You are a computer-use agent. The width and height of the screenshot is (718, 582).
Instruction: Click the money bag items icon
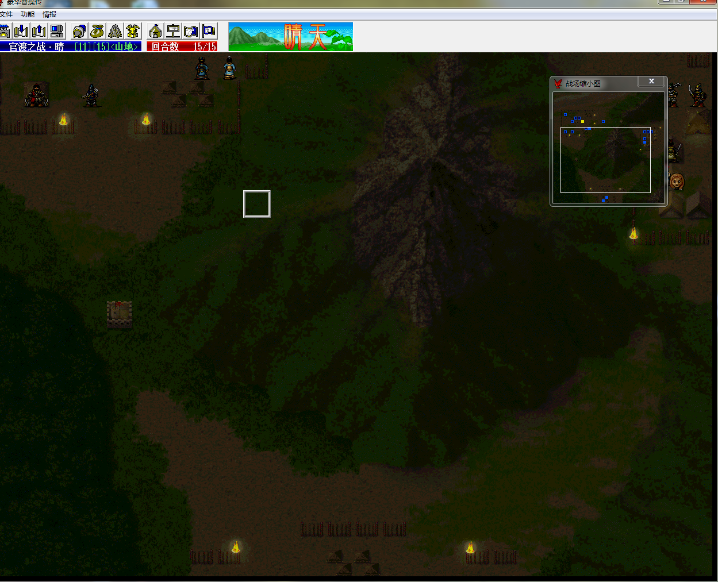click(97, 31)
